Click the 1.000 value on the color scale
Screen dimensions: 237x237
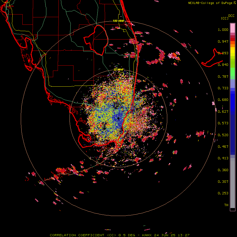223,29
